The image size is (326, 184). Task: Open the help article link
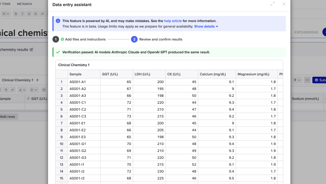(173, 21)
